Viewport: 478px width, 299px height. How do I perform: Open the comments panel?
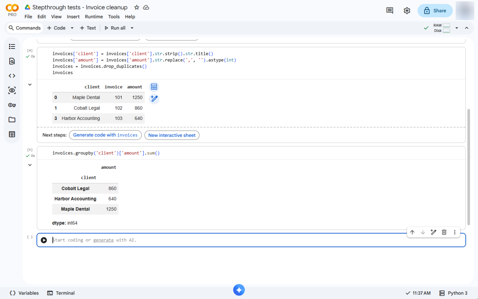click(390, 11)
